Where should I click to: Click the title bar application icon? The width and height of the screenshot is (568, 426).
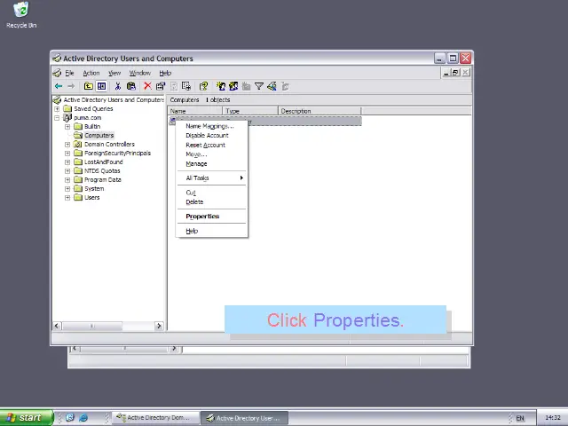click(57, 59)
